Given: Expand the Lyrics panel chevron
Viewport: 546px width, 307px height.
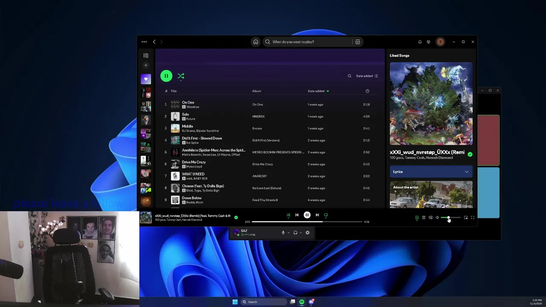Looking at the screenshot, I should 467,172.
